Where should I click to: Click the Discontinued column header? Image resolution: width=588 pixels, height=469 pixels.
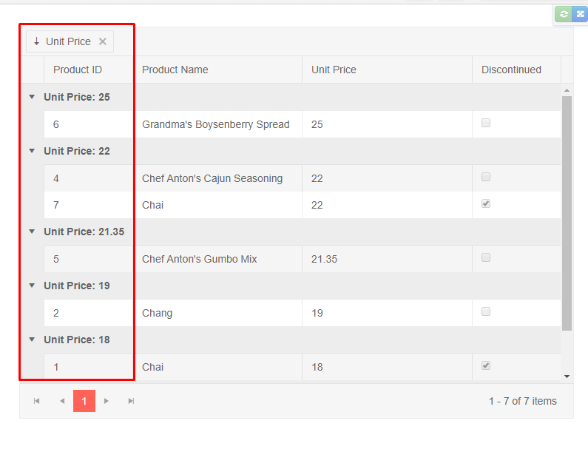point(511,70)
